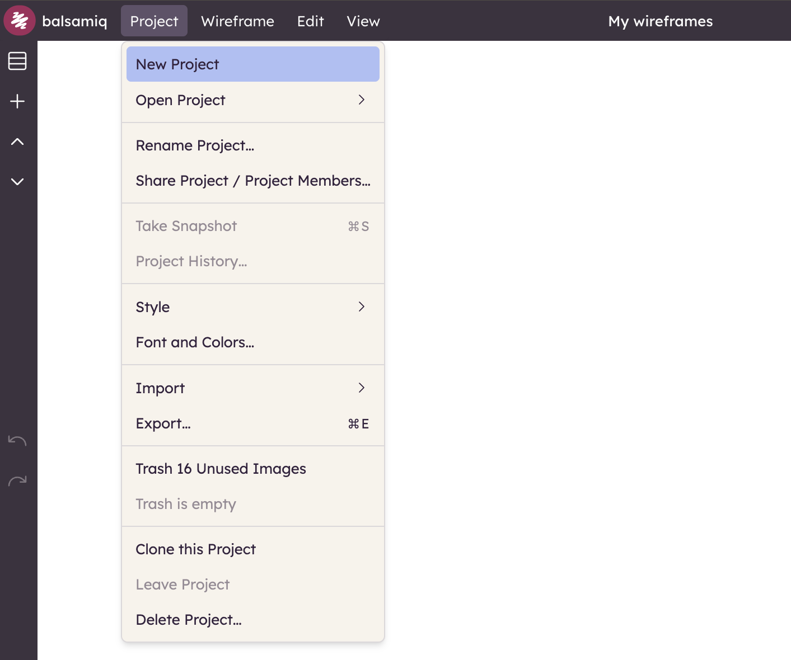
Task: Choose Trash 16 Unused Images
Action: (221, 469)
